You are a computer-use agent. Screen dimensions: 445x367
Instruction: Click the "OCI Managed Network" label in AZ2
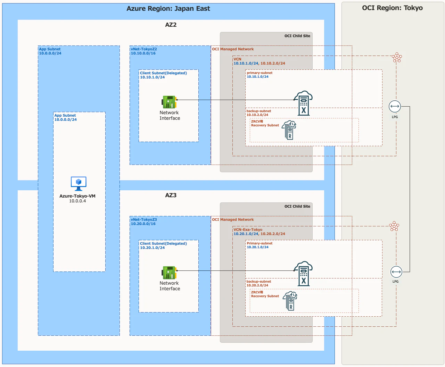click(233, 49)
